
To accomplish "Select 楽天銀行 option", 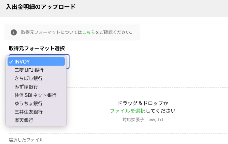I will (x=36, y=120).
